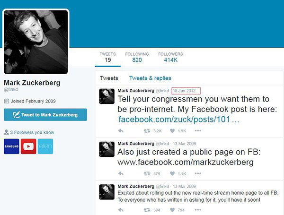Image resolution: width=284 pixels, height=215 pixels.
Task: Open more options on real-time stream tweet
Action: click(198, 210)
